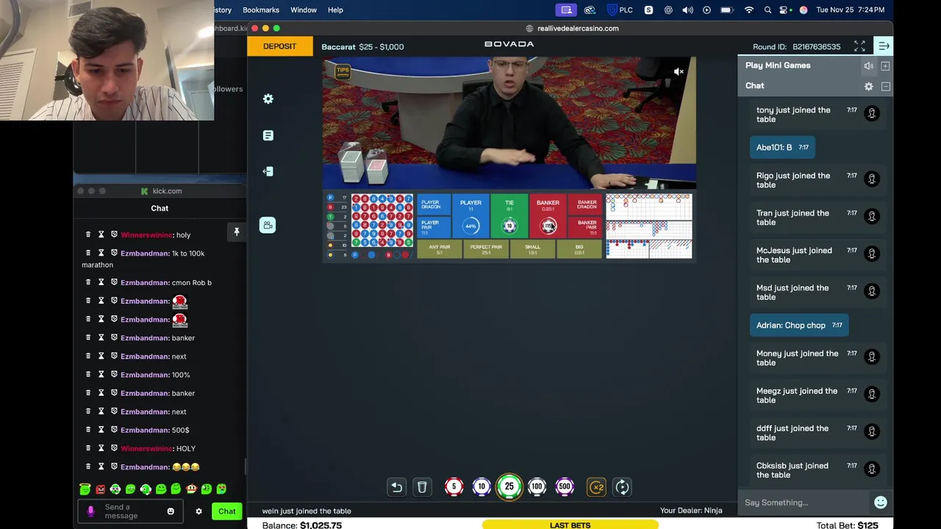Expand the Play Mini Games section
941x529 pixels.
point(885,66)
